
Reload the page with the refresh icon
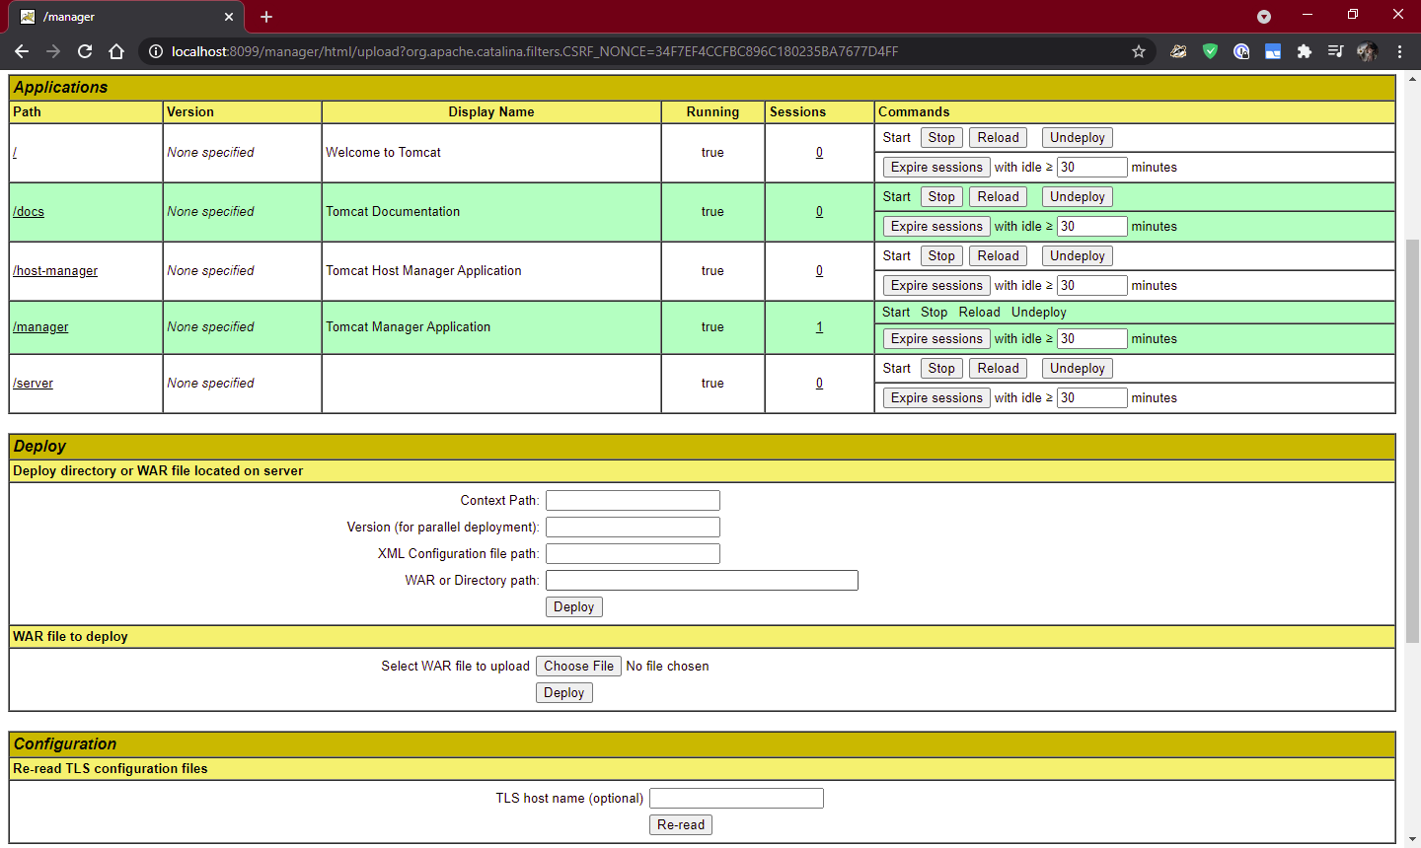tap(85, 51)
